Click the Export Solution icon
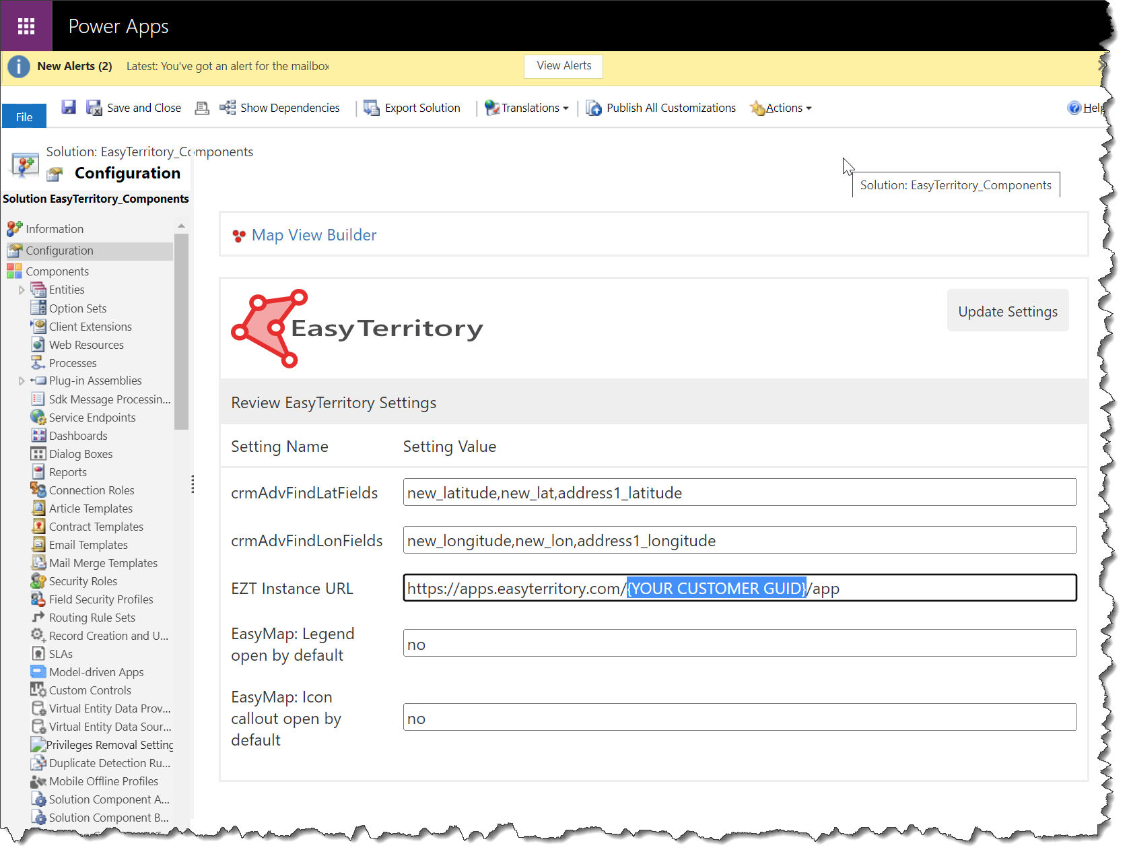Screen dimensions: 1129x856 [371, 108]
